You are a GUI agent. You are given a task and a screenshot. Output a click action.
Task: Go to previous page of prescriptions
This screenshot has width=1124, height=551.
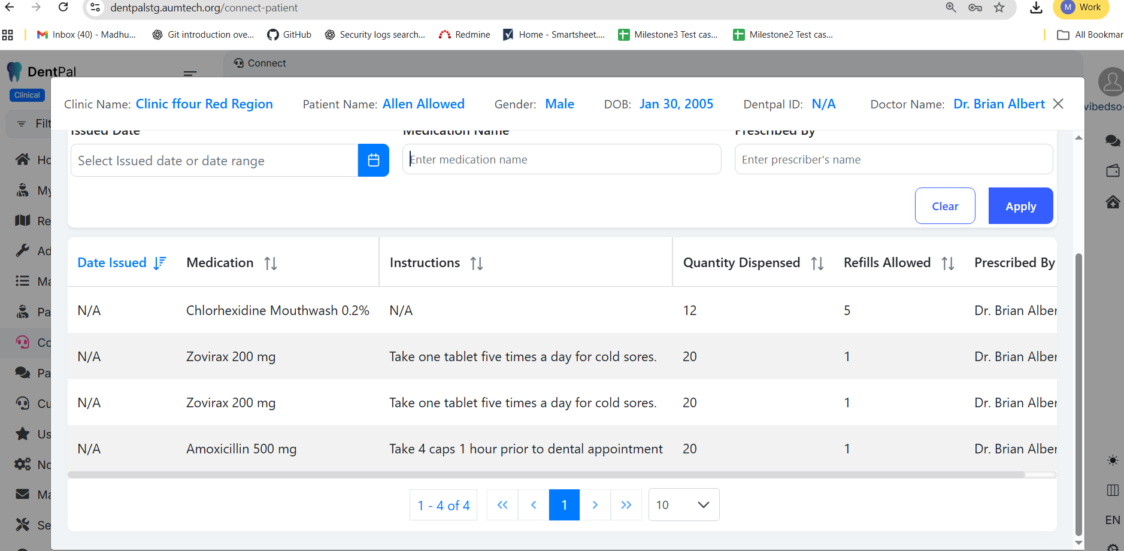(534, 505)
